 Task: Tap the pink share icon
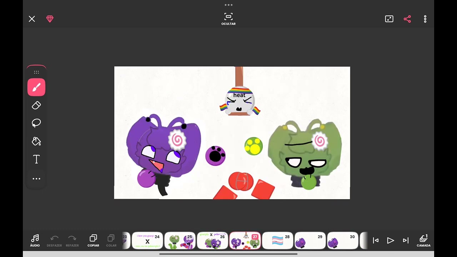click(407, 19)
